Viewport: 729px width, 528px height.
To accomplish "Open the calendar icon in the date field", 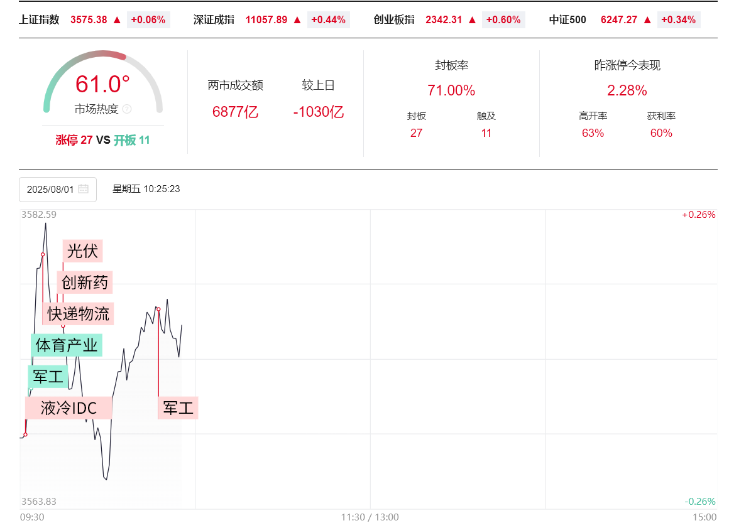I will click(84, 189).
